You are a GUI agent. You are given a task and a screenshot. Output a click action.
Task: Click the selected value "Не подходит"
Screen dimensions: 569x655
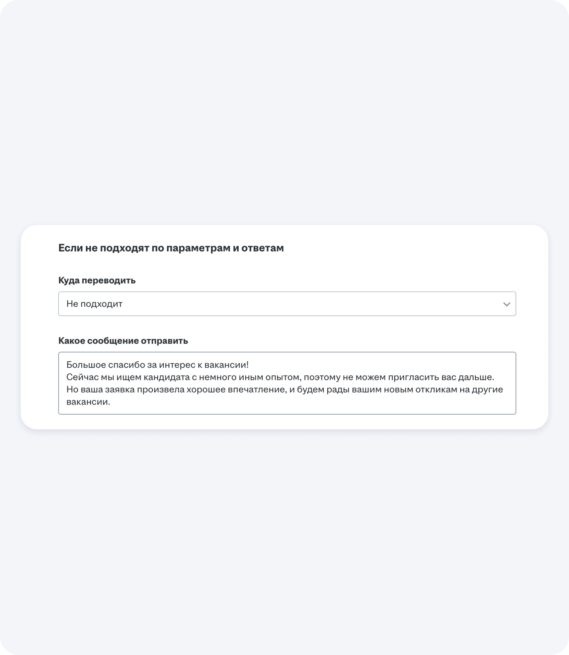click(94, 304)
